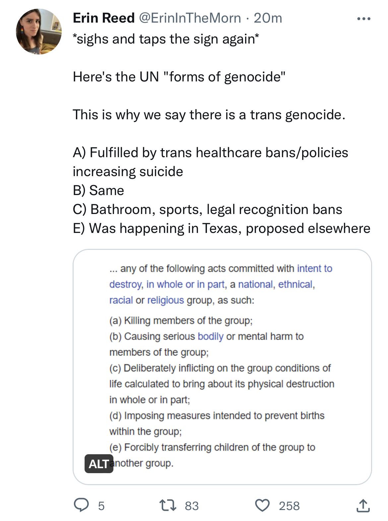The width and height of the screenshot is (388, 521).
Task: Click the Erin Reed display name
Action: point(103,18)
